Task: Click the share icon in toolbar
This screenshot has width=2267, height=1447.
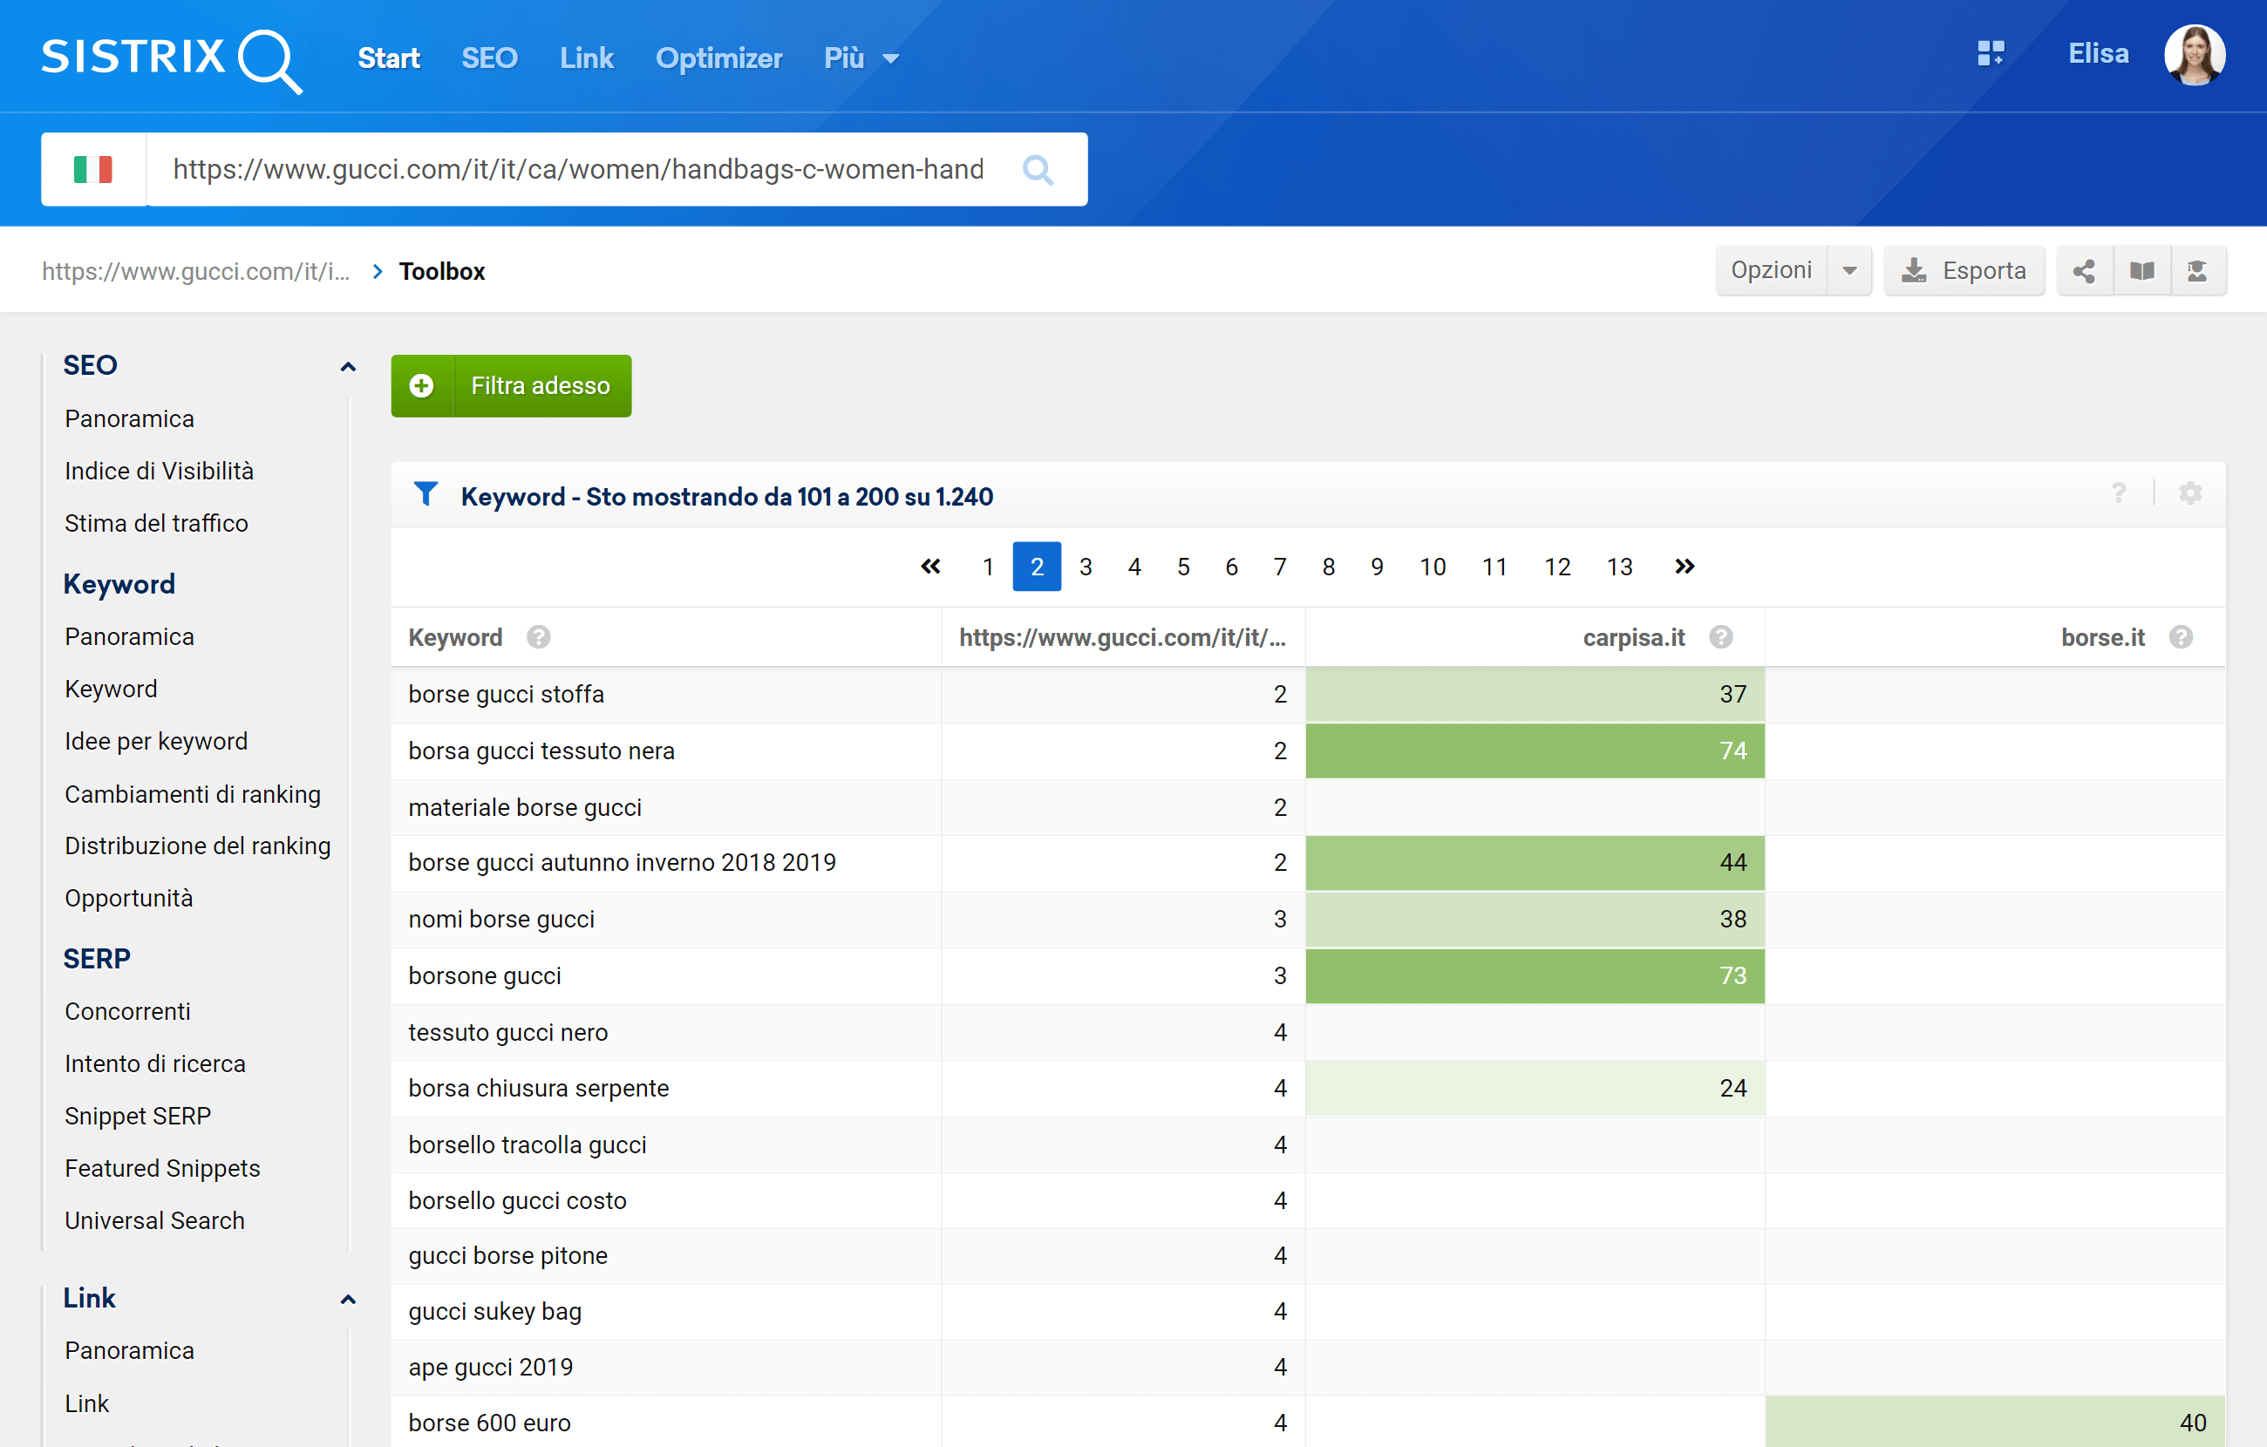Action: [2085, 271]
